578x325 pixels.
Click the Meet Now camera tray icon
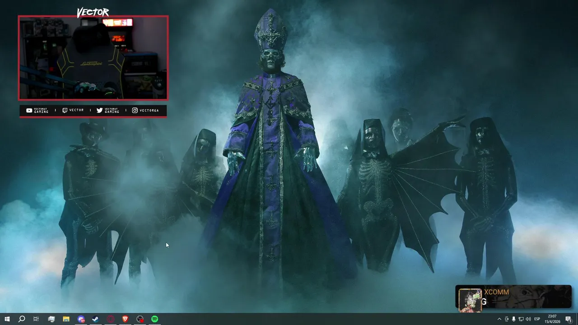pos(507,319)
